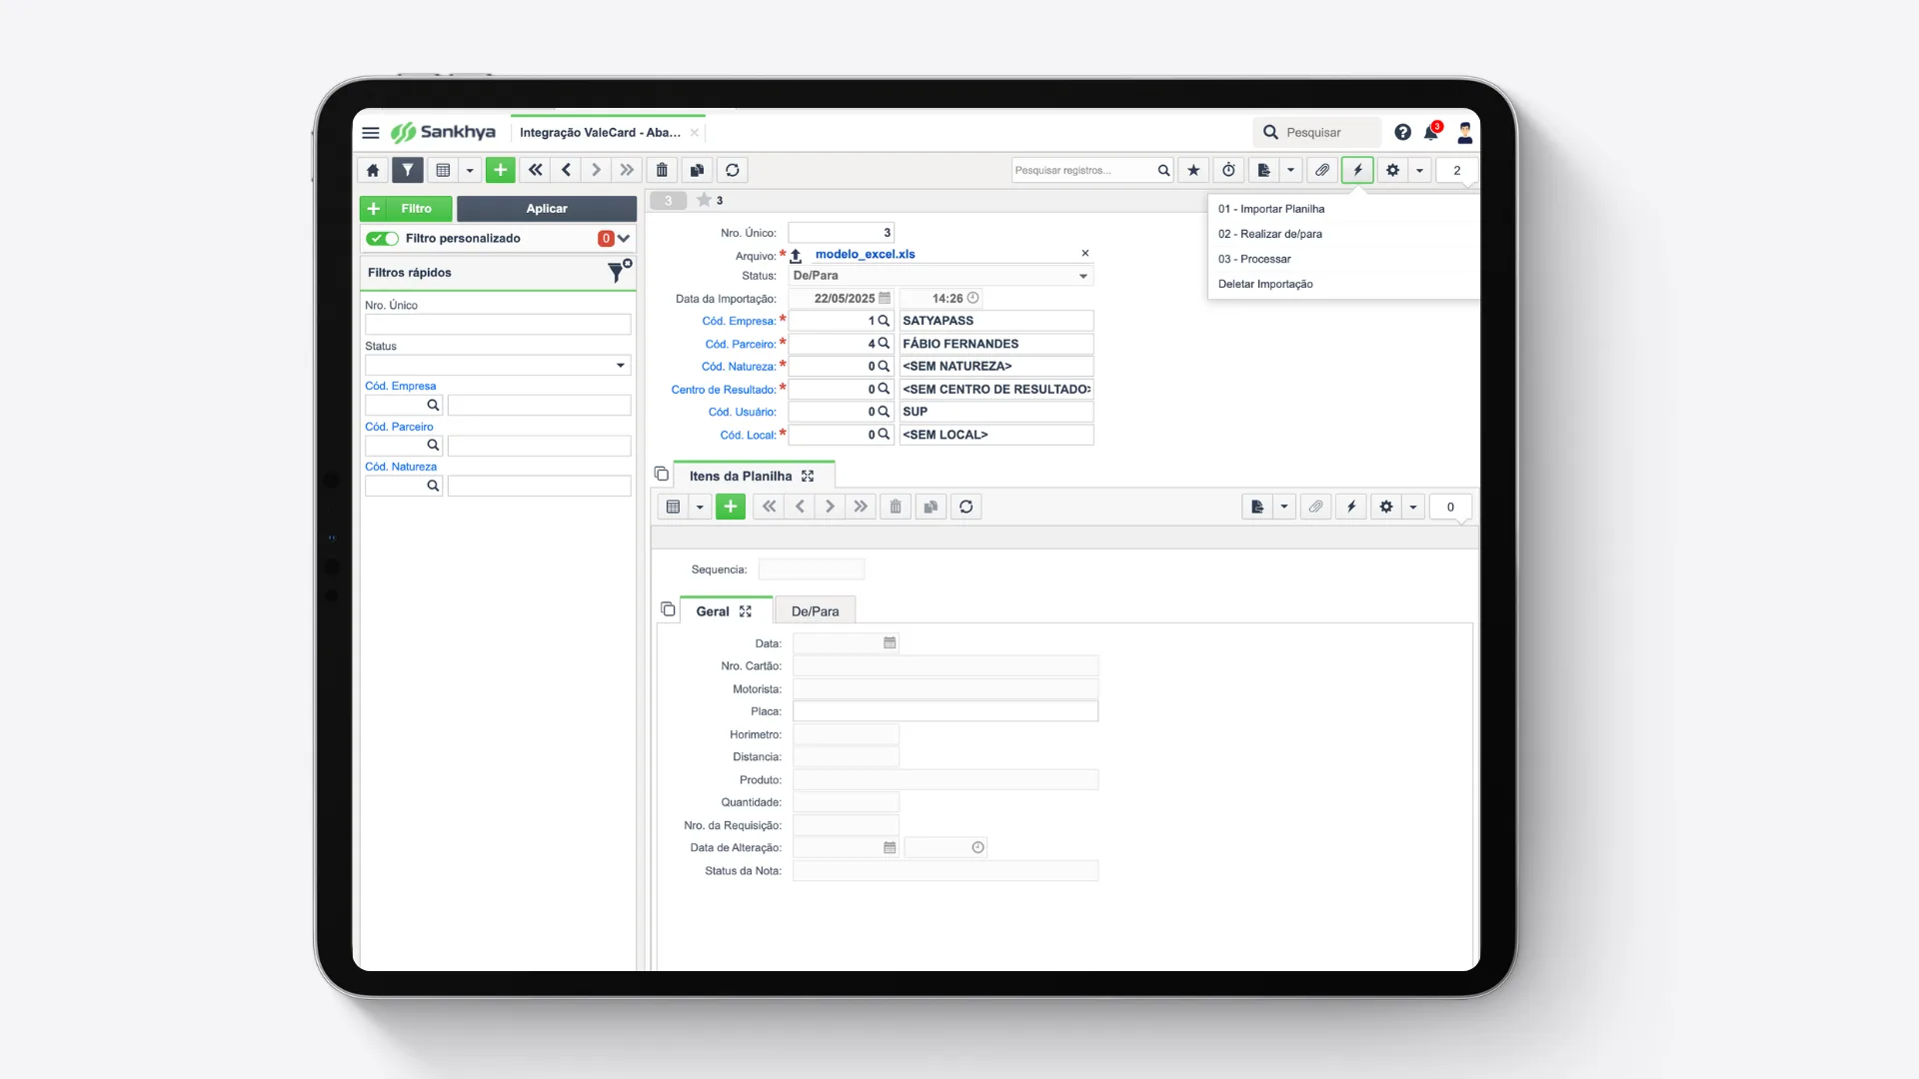Expand Filtro personalizado chevron
The image size is (1919, 1079).
(x=624, y=238)
